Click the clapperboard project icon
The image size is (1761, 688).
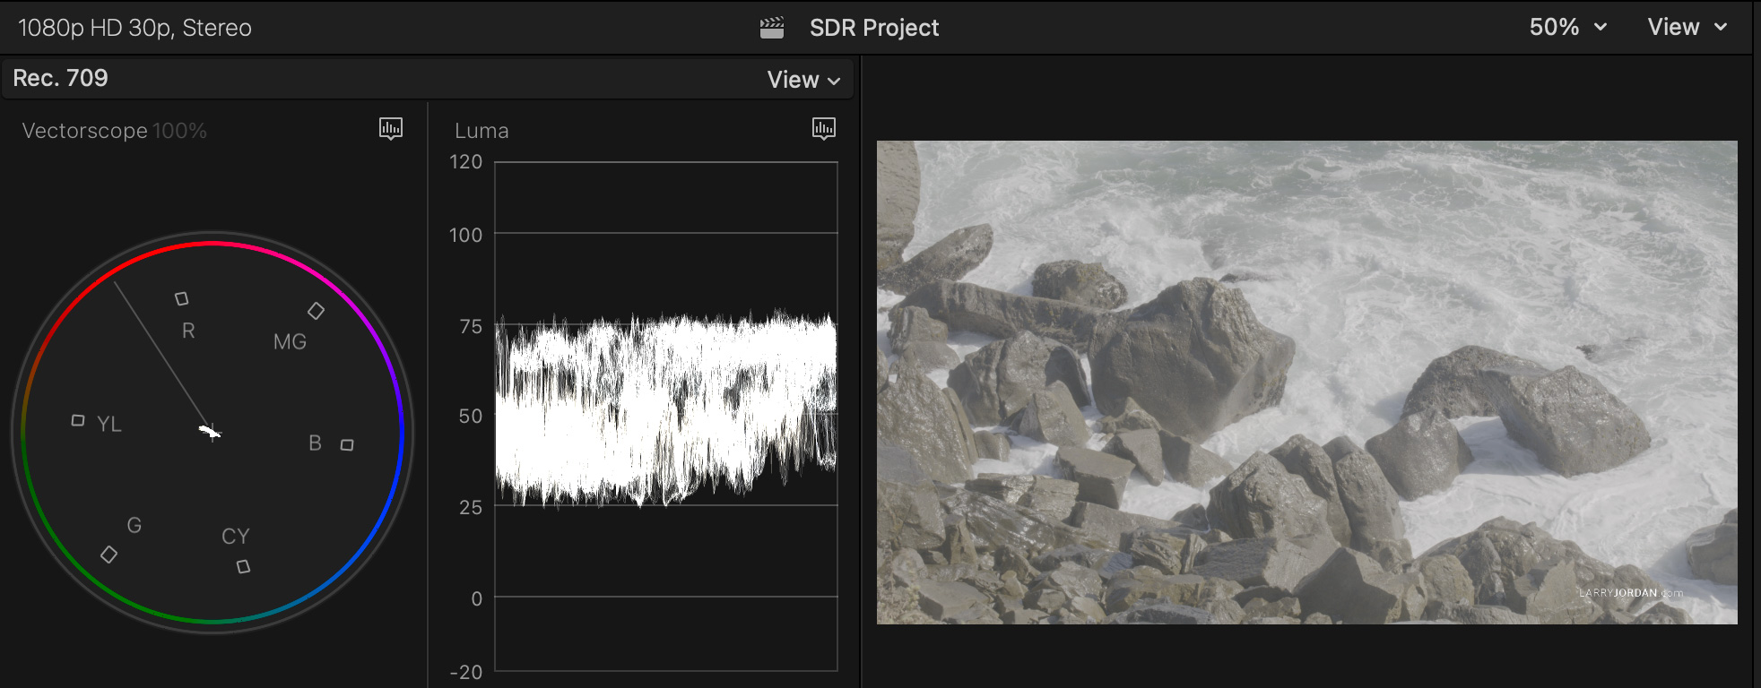772,28
